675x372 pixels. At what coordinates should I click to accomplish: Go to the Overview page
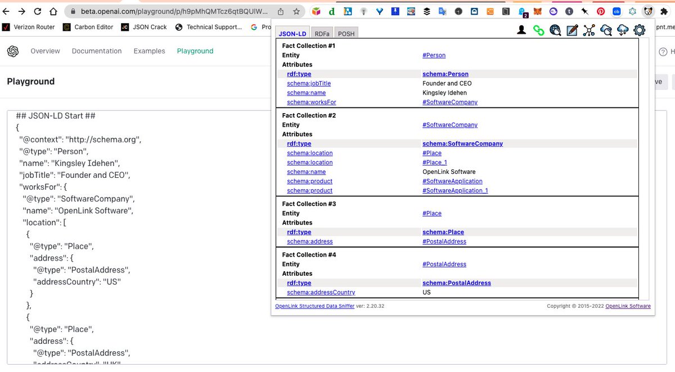pyautogui.click(x=45, y=51)
